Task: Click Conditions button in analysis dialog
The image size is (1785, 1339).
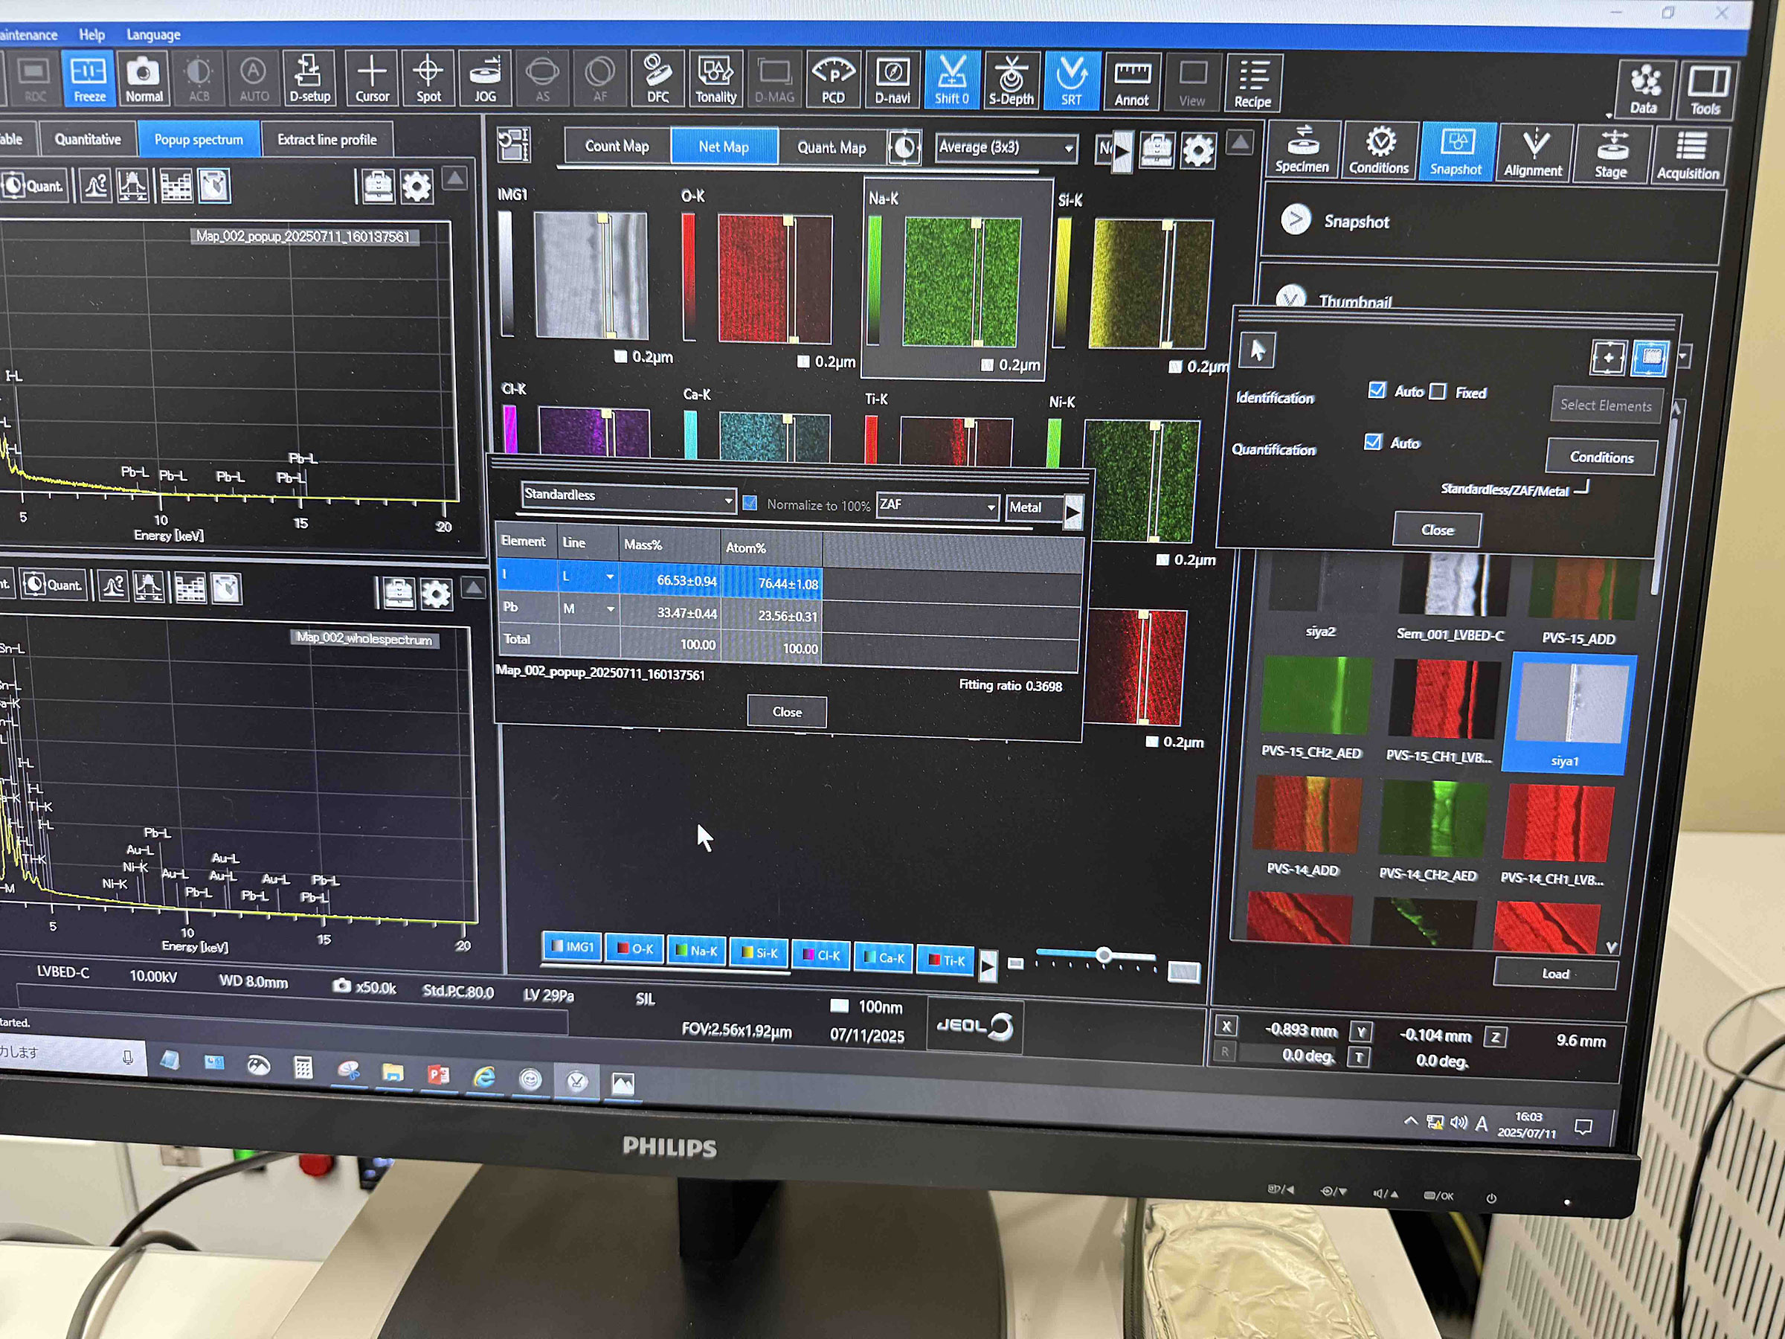Action: pos(1601,457)
